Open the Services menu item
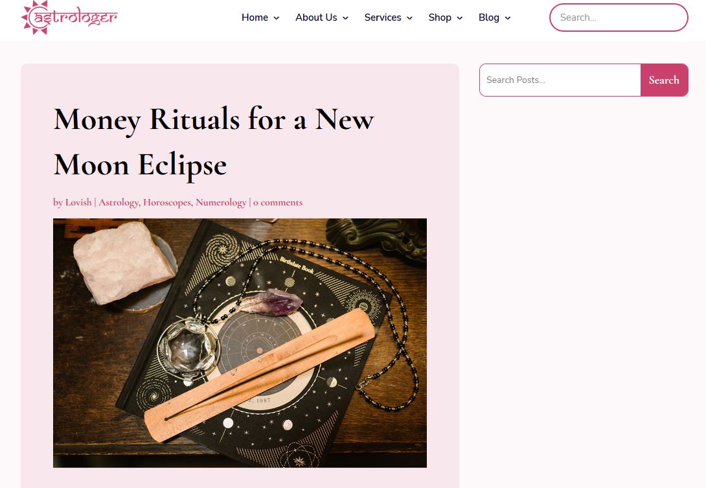Screen dimensions: 706x488 383,17
